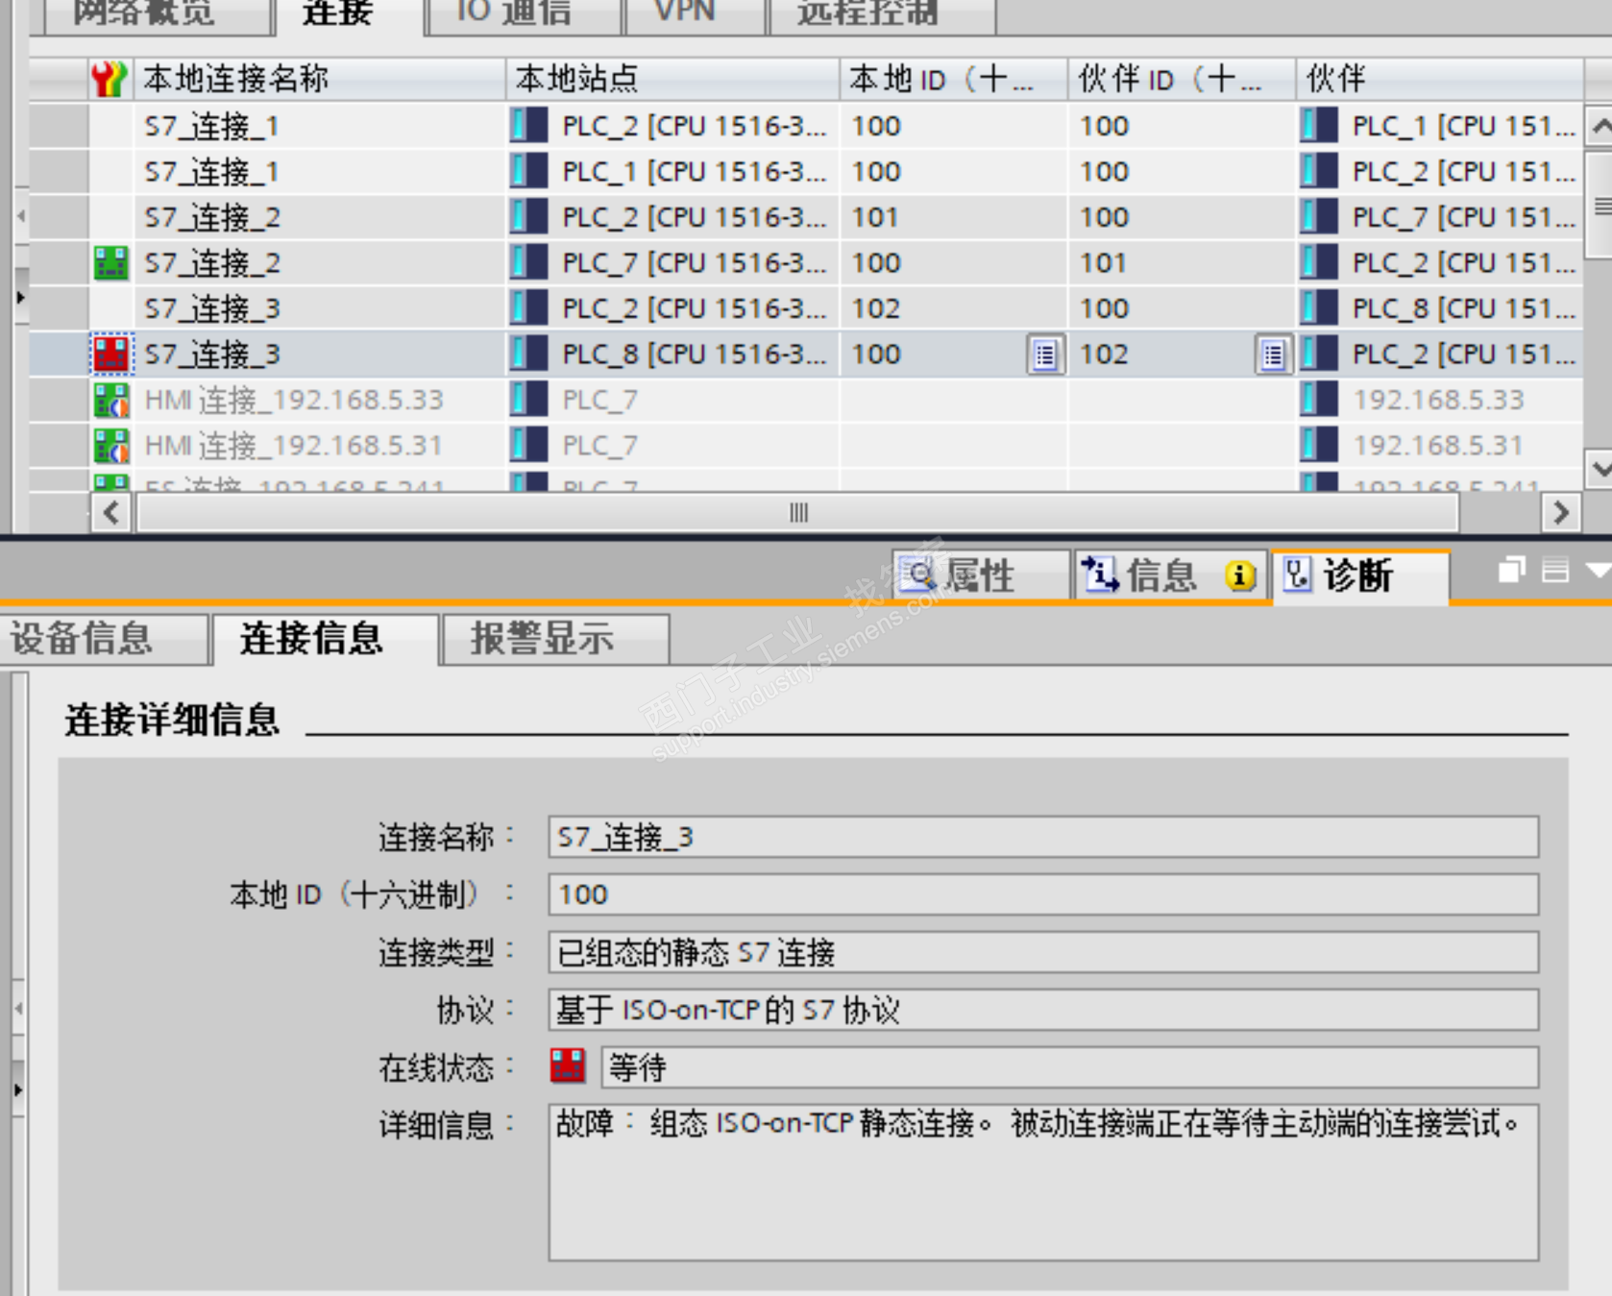
Task: Click station icon beside local station PLC_8
Action: pos(529,354)
